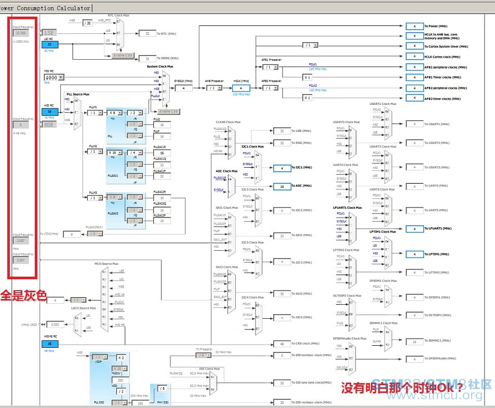Select HSI in System Clock Mux
The height and width of the screenshot is (408, 495).
point(165,84)
